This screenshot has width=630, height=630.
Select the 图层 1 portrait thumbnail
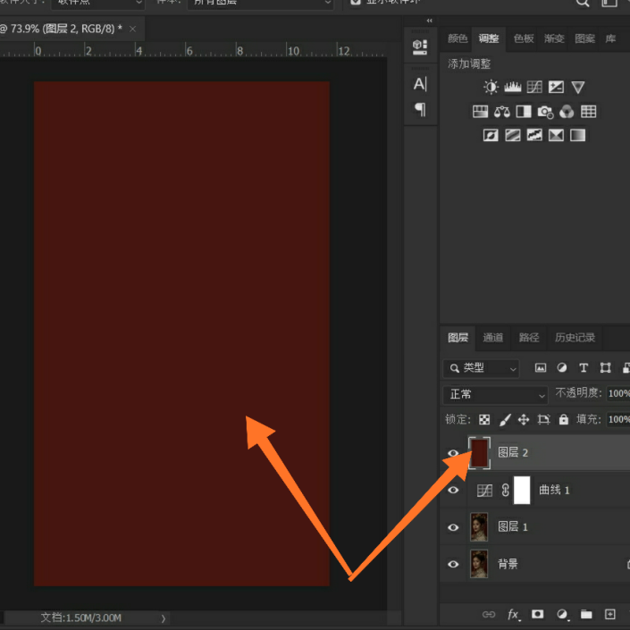coord(479,526)
